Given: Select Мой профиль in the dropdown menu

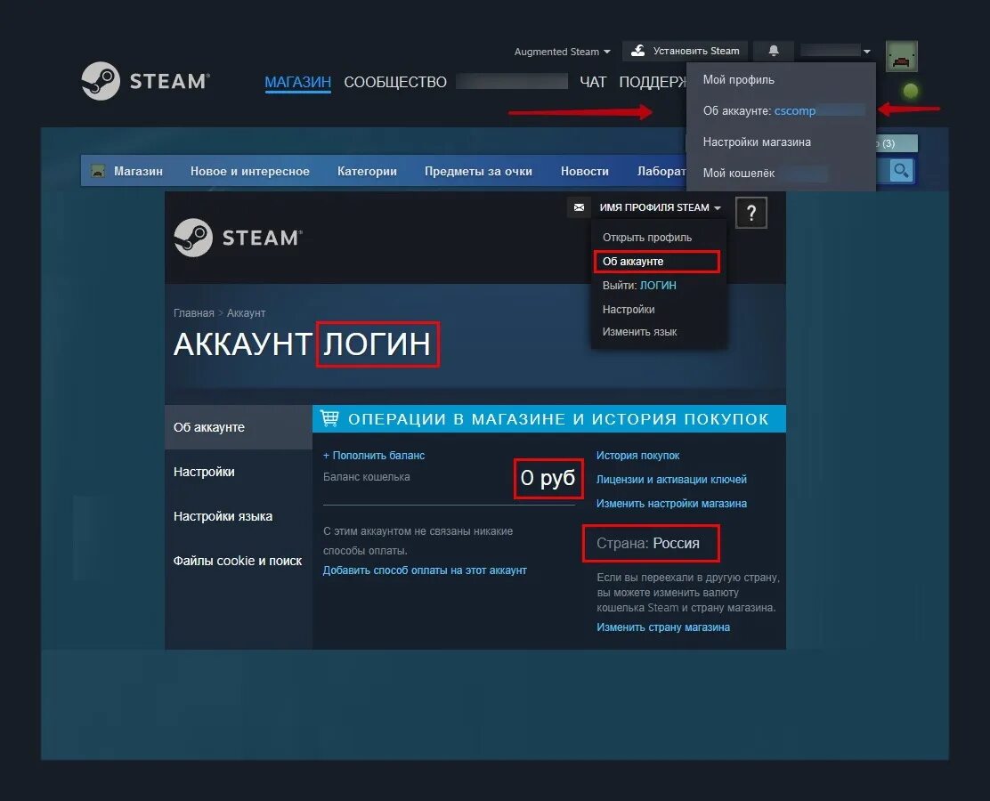Looking at the screenshot, I should (x=738, y=79).
